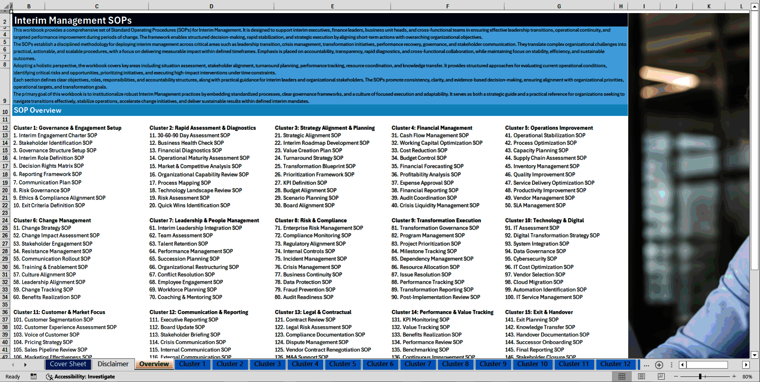
Task: Click the zoom slider handle
Action: point(700,376)
